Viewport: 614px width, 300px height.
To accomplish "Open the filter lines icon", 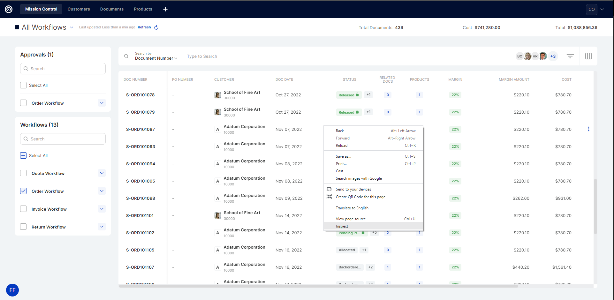I will (x=570, y=56).
